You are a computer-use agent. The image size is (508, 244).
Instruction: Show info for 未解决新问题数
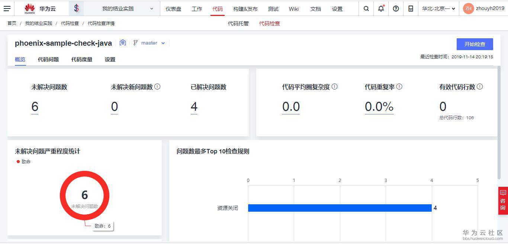157,87
